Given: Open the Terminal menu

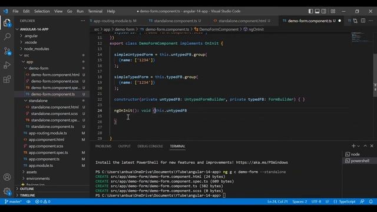Looking at the screenshot, I should (95, 11).
